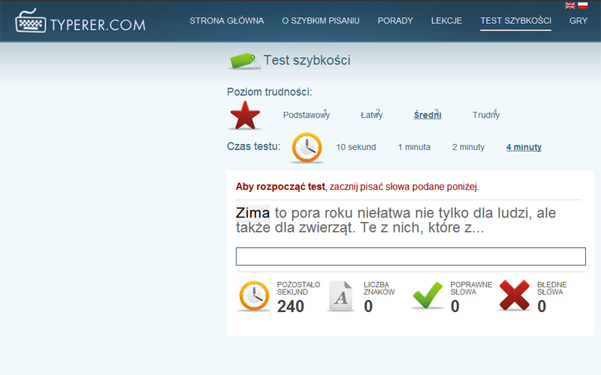Click the Czas testu label
Screen dimensions: 601x375
pyautogui.click(x=253, y=146)
